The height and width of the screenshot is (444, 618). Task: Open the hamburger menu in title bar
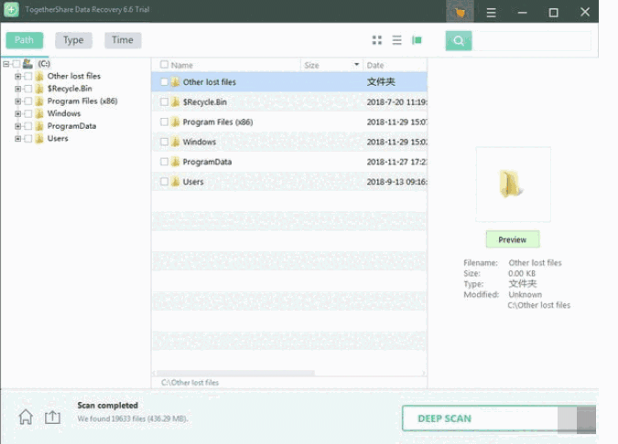point(491,13)
